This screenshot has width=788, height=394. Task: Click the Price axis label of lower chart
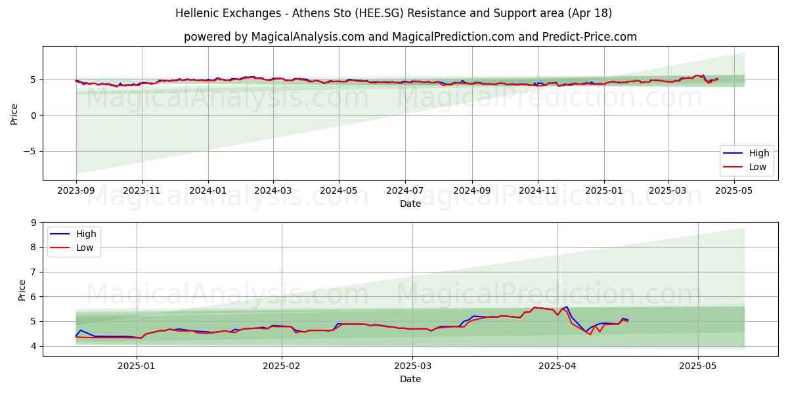[22, 289]
